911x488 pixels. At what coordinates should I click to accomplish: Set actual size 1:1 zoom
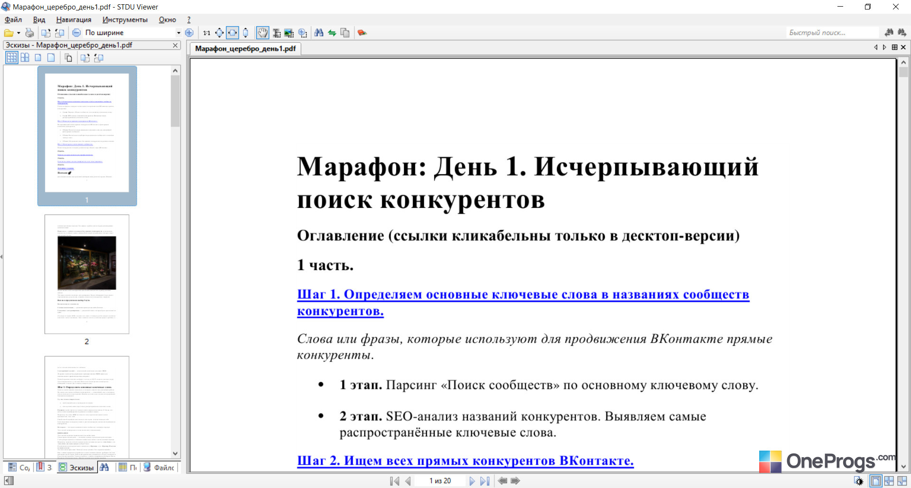[x=206, y=33]
